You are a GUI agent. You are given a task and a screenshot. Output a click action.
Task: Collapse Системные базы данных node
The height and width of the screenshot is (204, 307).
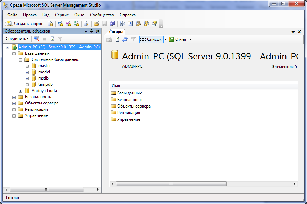(20, 60)
